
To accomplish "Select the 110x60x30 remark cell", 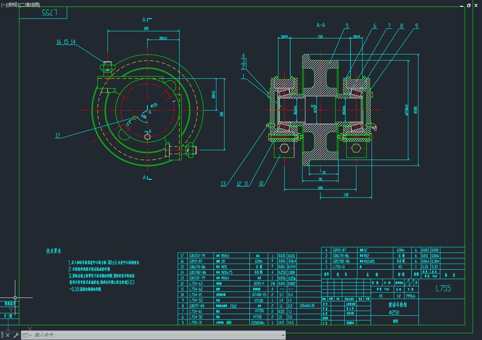I will coord(307,306).
